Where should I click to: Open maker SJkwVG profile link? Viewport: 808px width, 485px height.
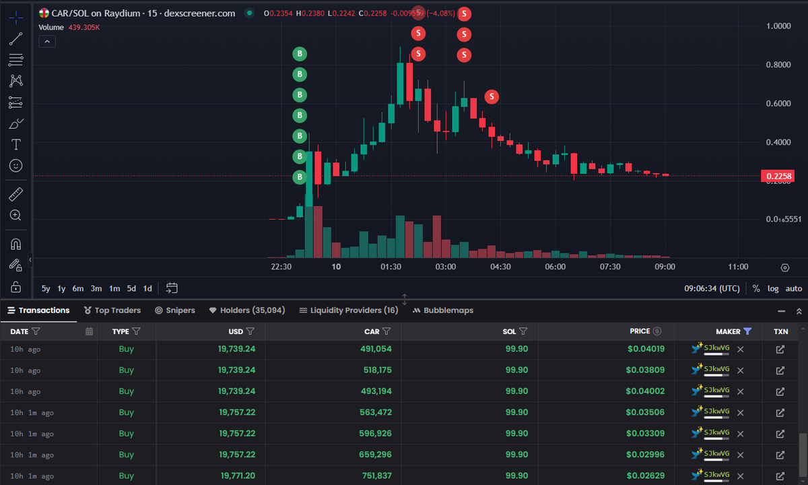coord(716,348)
